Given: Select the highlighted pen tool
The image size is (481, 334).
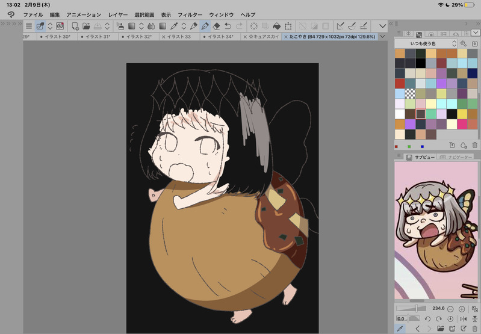Looking at the screenshot, I should point(205,26).
